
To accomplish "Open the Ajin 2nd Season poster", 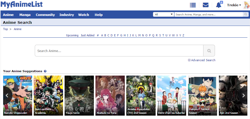I will tap(233, 95).
